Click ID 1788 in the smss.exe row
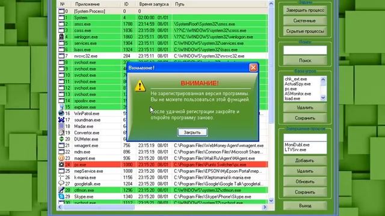Image resolution: width=385 pixels, height=216 pixels. (x=128, y=24)
